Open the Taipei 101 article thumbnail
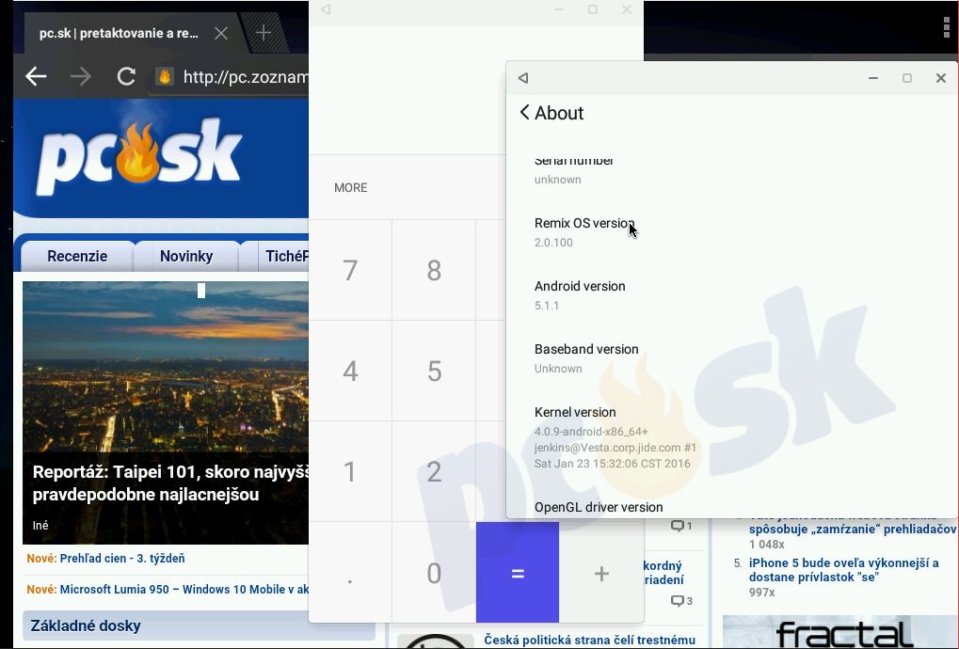Screen dimensions: 959x649 (x=165, y=367)
